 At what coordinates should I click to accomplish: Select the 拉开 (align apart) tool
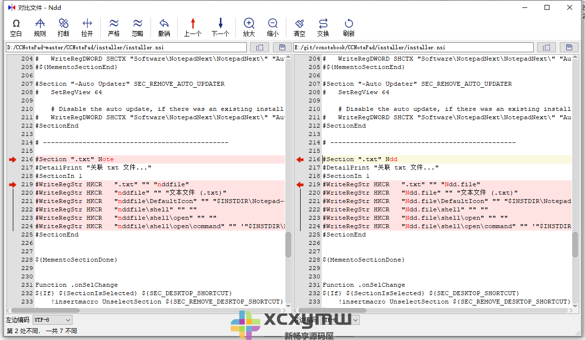87,27
